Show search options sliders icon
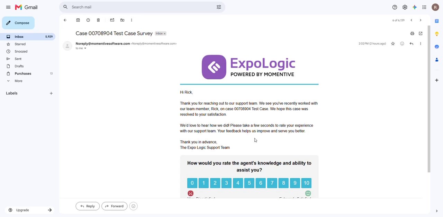Image resolution: width=443 pixels, height=217 pixels. click(x=219, y=7)
